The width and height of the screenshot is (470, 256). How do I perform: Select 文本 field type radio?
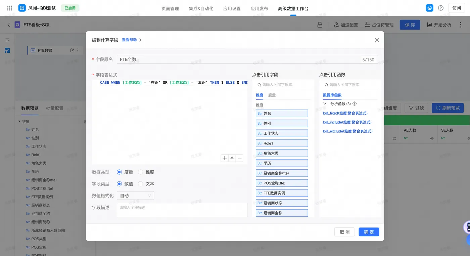pyautogui.click(x=140, y=184)
